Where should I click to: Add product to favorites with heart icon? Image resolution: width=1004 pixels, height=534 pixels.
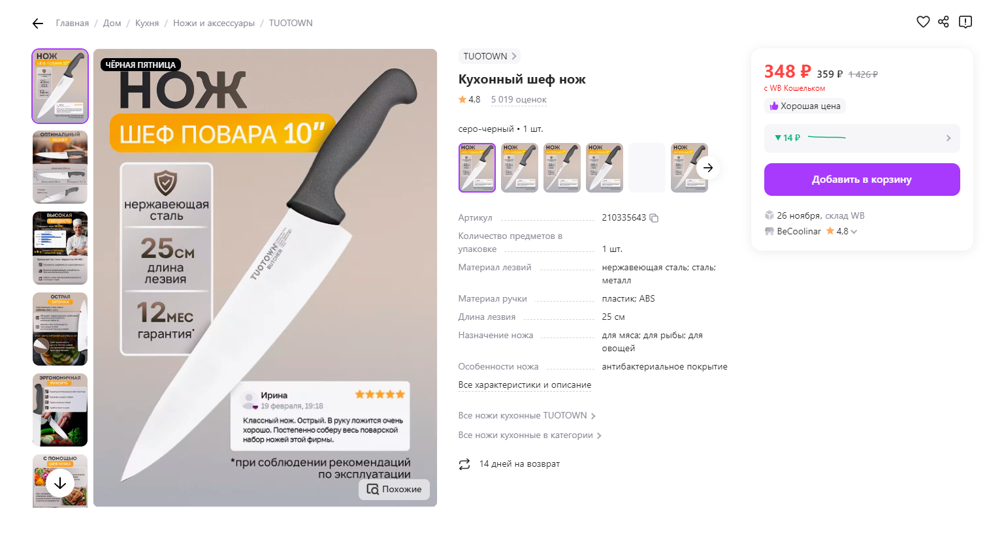point(923,22)
